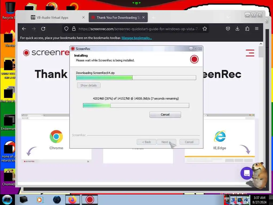Show hidden system tray icons arrow
The width and height of the screenshot is (273, 205).
227,200
